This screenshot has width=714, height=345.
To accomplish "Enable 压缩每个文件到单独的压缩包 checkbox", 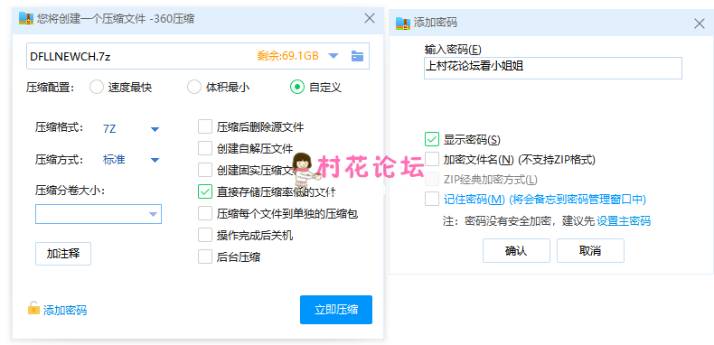I will 205,213.
